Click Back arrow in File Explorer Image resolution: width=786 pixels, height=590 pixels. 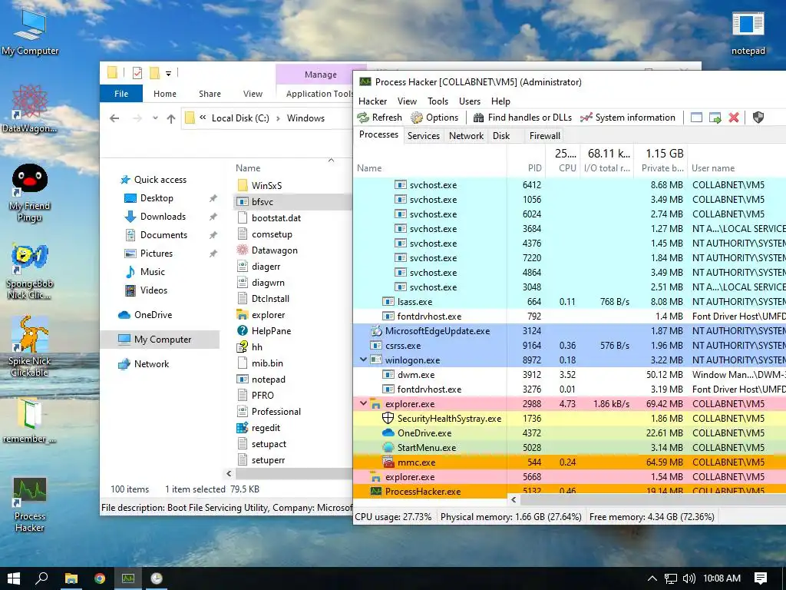pyautogui.click(x=114, y=118)
